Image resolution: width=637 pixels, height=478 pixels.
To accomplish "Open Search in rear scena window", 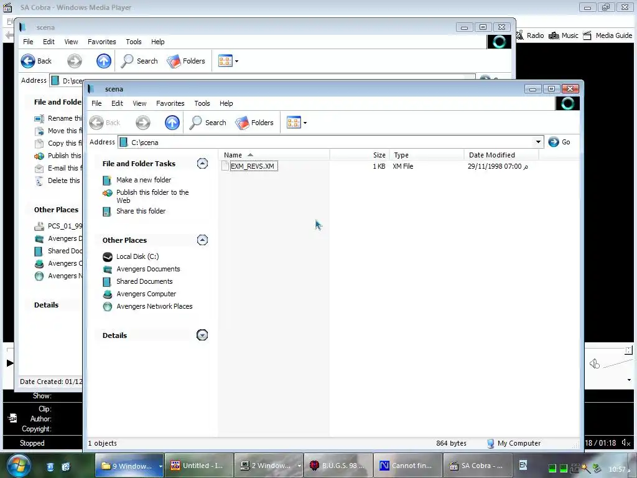I will point(139,61).
